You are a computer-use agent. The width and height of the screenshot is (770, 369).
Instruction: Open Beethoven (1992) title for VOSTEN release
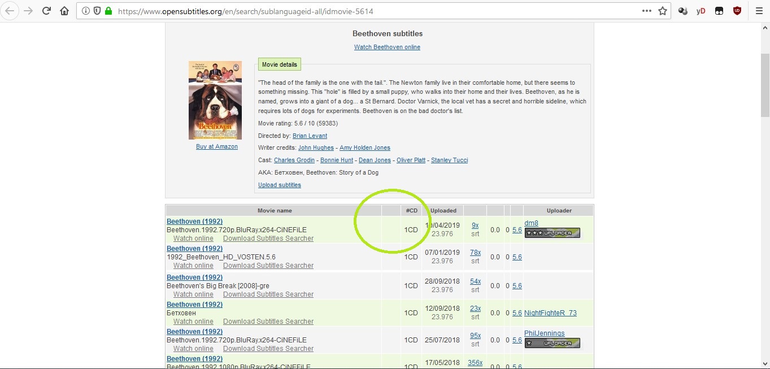[195, 248]
